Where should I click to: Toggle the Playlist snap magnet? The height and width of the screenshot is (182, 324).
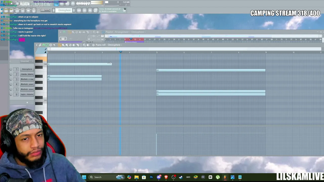pos(64,32)
